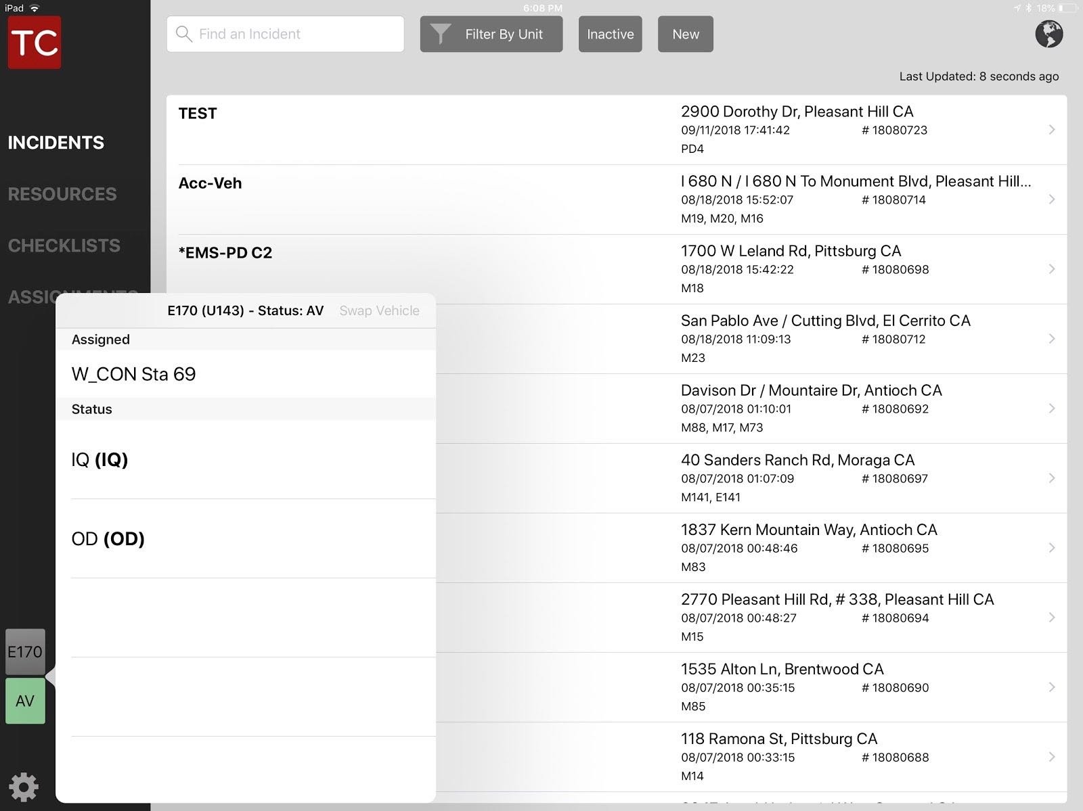Click the magnifier icon in the search bar
1083x811 pixels.
coord(183,34)
